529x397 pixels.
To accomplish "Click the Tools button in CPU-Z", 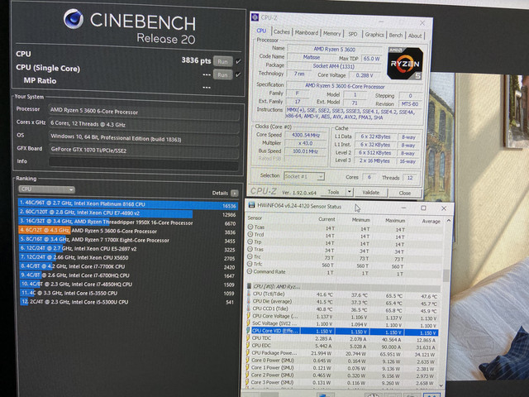I will 333,192.
